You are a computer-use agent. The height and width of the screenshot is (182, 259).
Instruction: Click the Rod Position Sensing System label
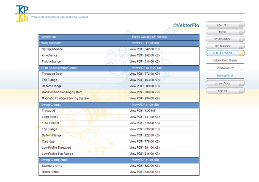pos(62,92)
